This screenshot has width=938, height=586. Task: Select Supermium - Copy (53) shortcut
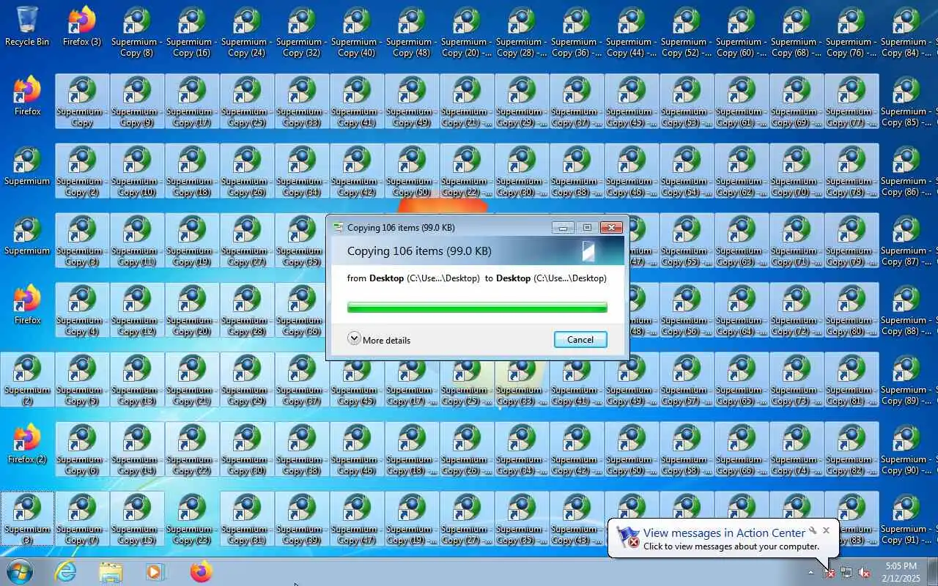[687, 101]
